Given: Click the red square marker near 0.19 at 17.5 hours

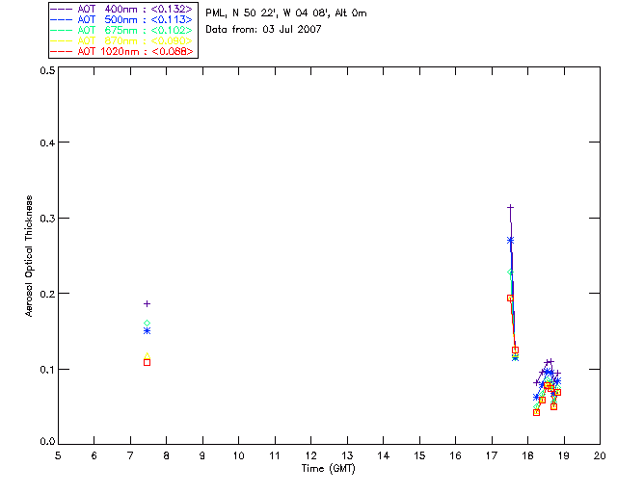Looking at the screenshot, I should [x=510, y=298].
